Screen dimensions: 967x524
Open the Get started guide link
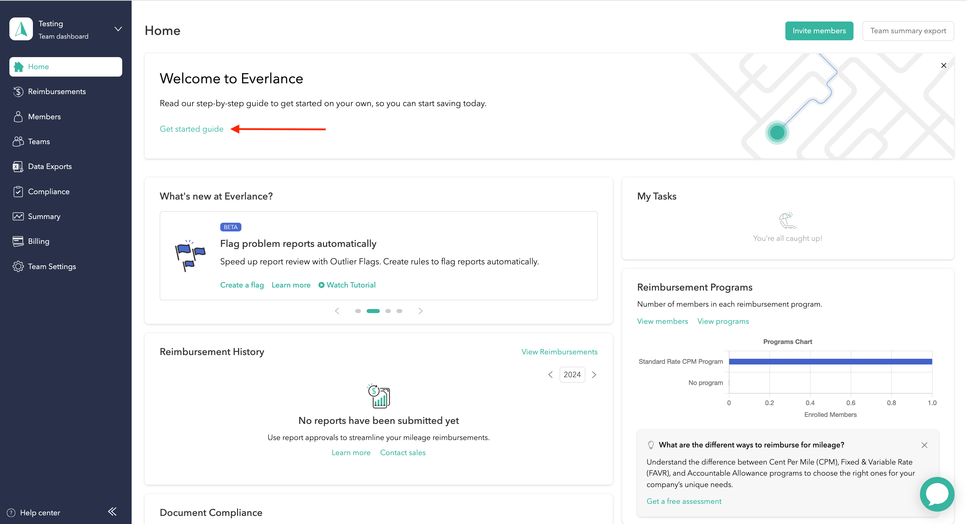coord(191,129)
